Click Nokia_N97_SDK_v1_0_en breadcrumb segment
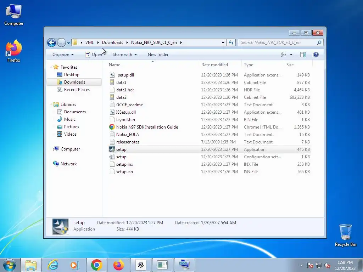The image size is (363, 272). [x=154, y=42]
